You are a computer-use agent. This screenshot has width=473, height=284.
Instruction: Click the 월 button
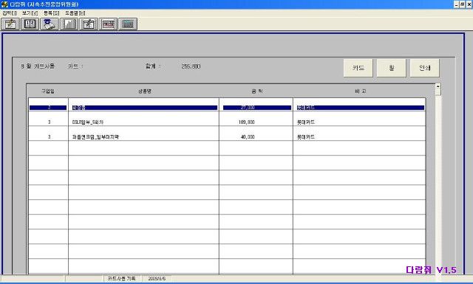point(391,68)
